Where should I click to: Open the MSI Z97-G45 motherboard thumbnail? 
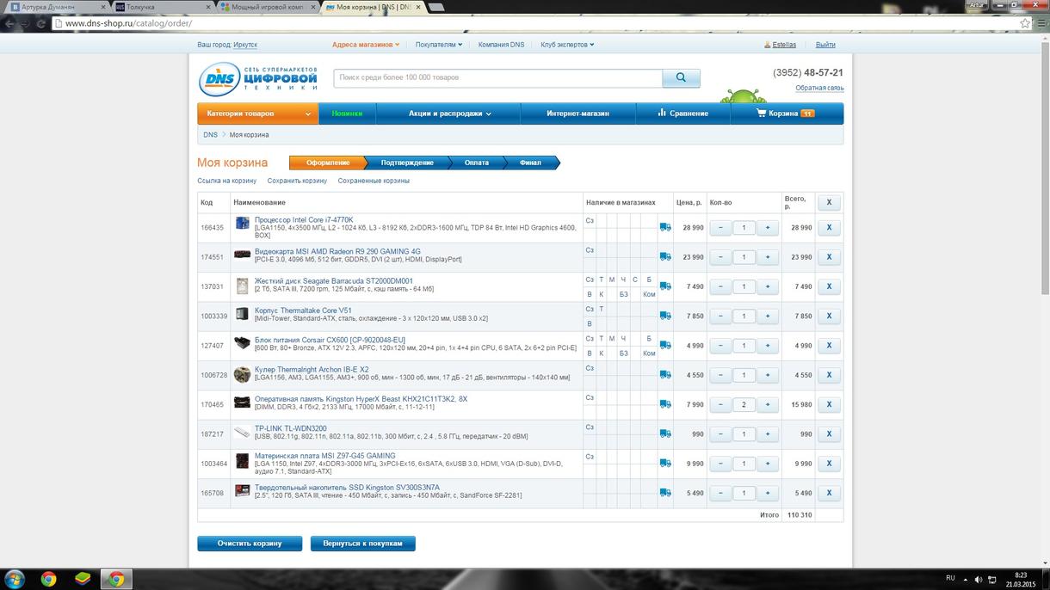coord(243,462)
